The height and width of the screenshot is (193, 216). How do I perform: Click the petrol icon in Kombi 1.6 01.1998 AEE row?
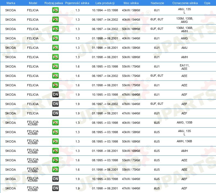tap(55, 169)
